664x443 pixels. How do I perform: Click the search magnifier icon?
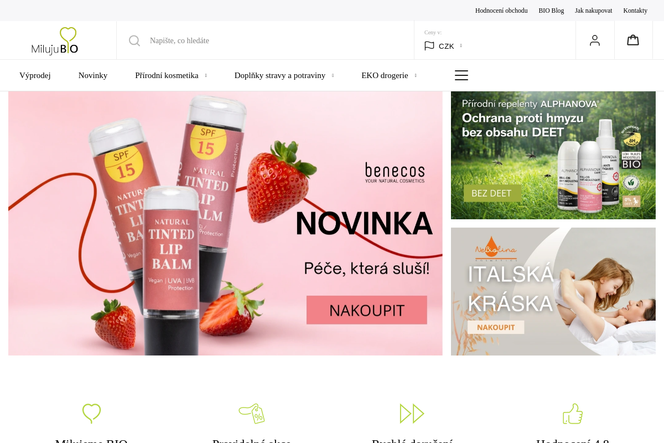pyautogui.click(x=134, y=40)
